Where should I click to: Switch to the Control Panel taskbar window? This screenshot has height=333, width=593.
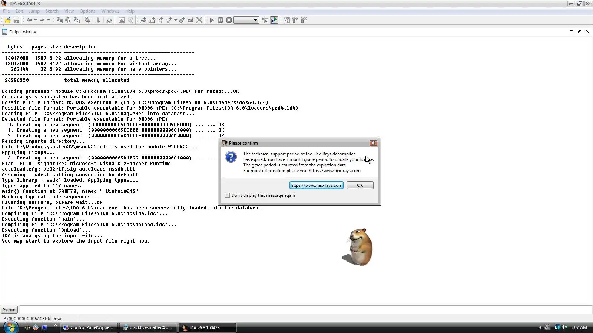[x=89, y=327]
